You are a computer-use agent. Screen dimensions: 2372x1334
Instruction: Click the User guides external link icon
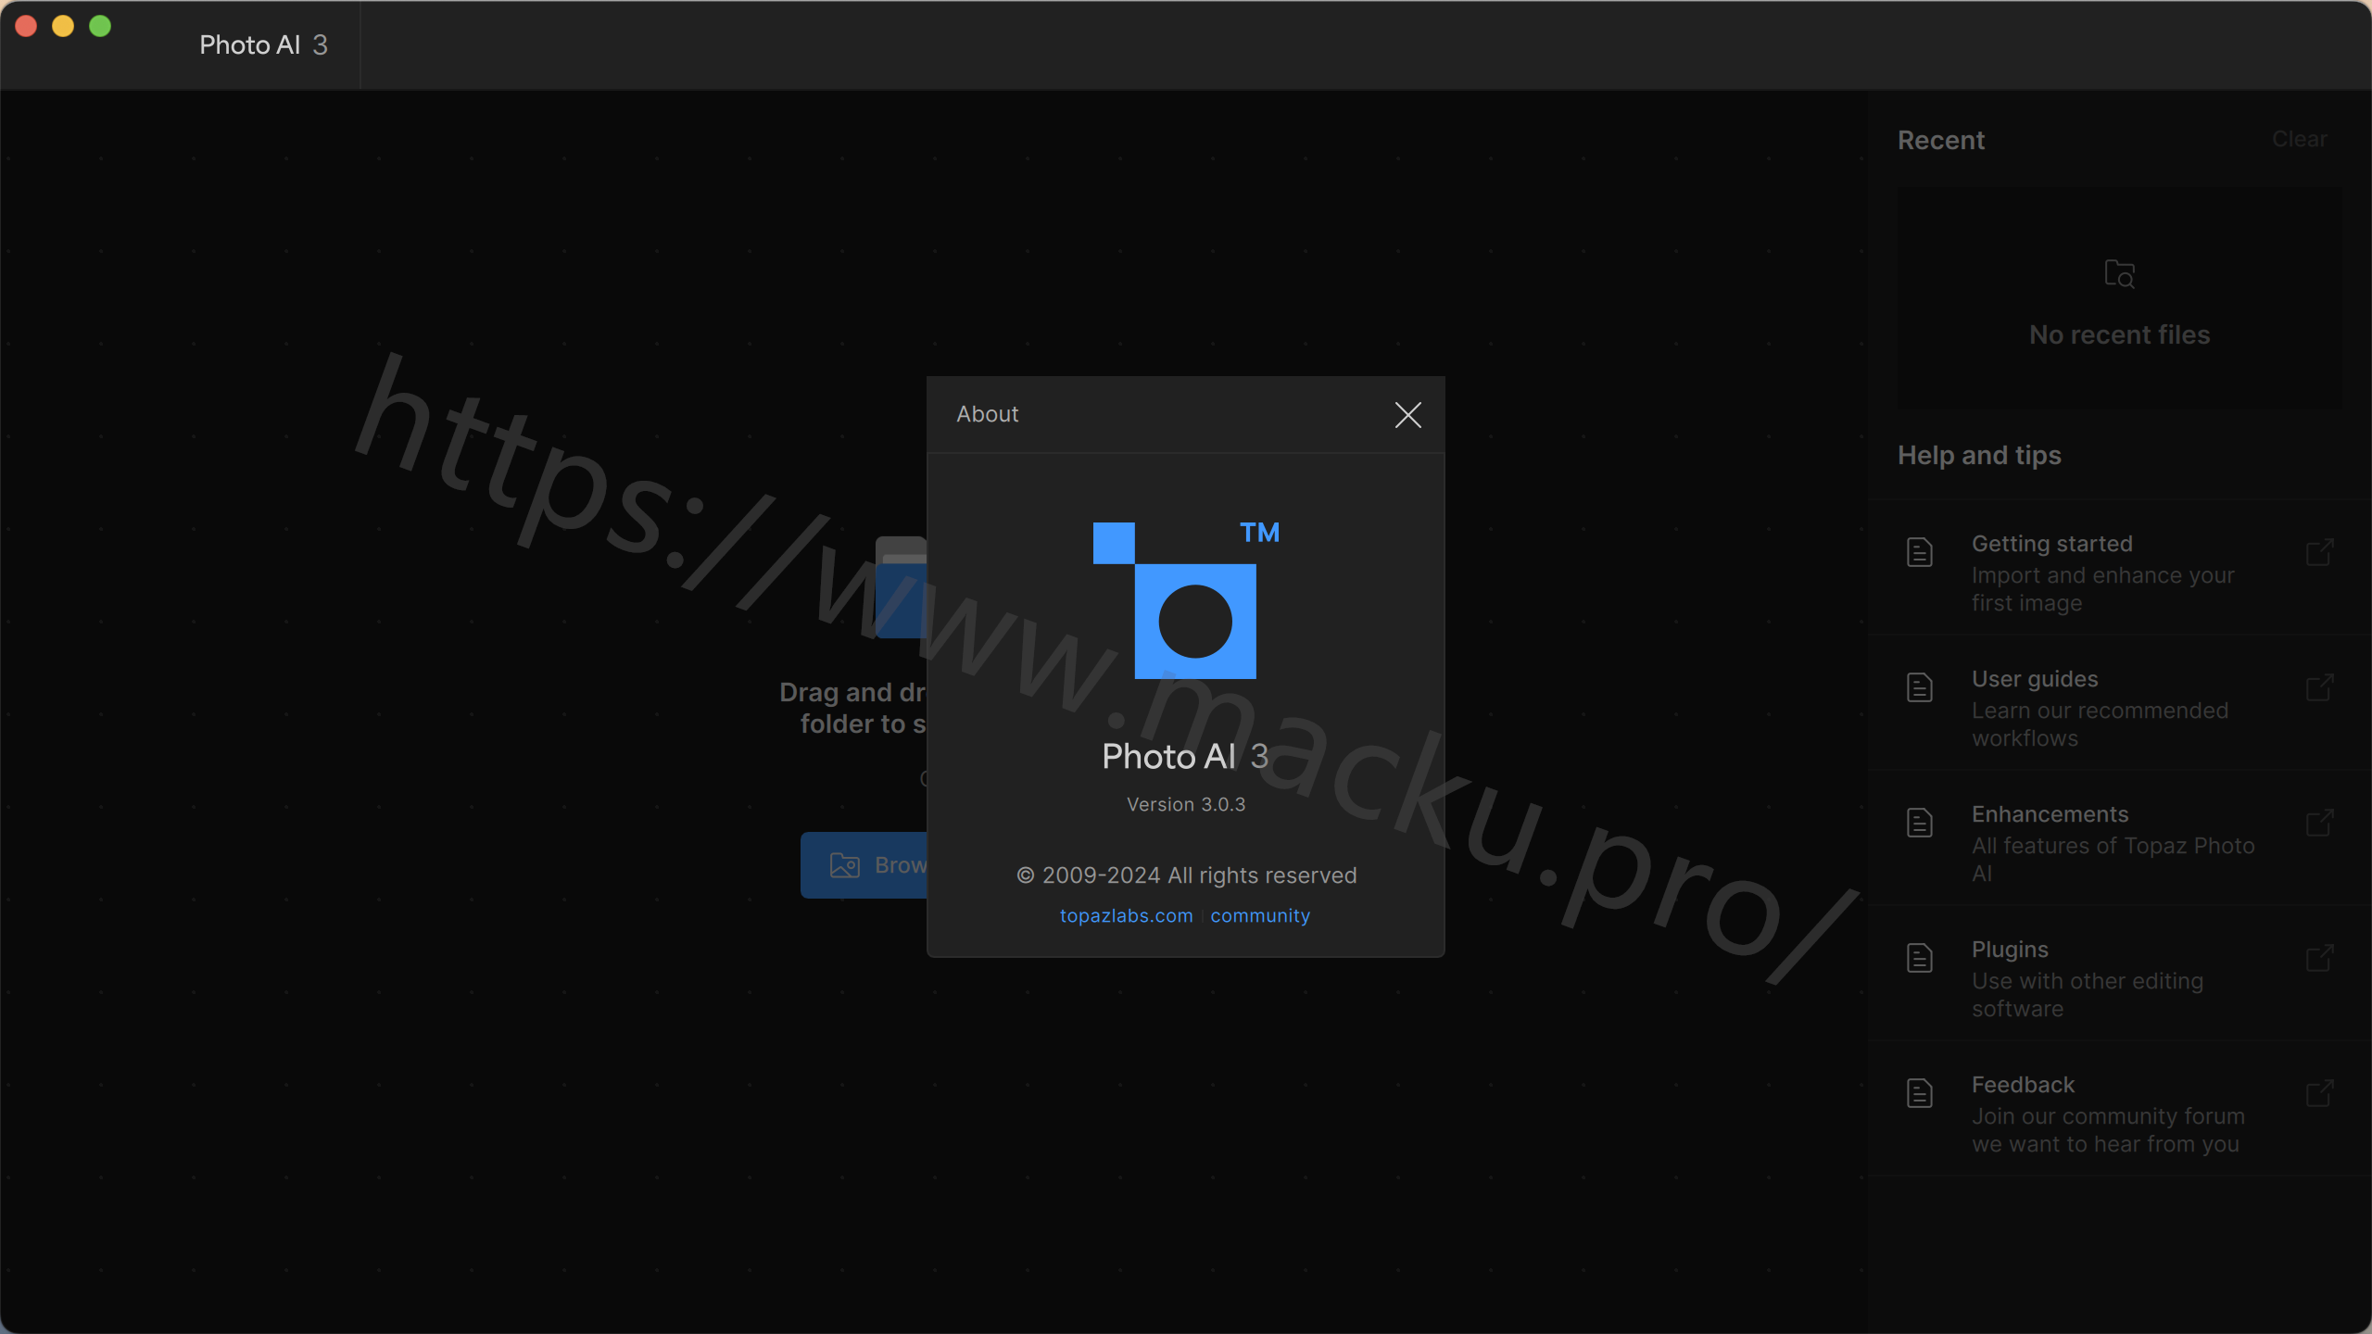[x=2319, y=687]
